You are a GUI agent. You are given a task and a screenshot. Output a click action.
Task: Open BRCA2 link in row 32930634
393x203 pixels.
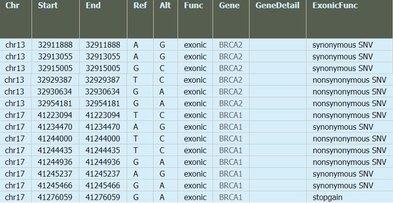pyautogui.click(x=231, y=92)
